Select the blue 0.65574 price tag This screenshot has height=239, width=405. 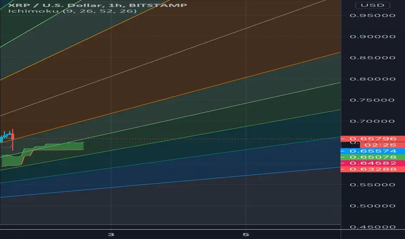coord(373,151)
